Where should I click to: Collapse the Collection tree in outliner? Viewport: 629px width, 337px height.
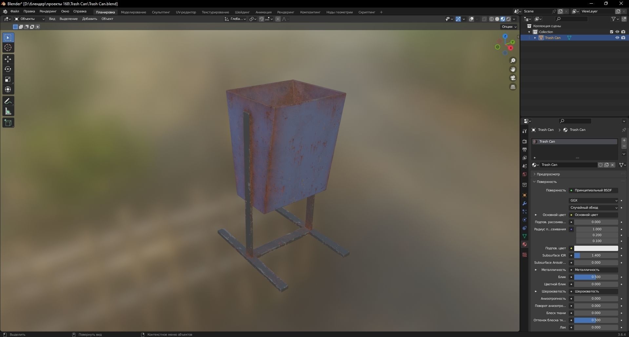529,32
